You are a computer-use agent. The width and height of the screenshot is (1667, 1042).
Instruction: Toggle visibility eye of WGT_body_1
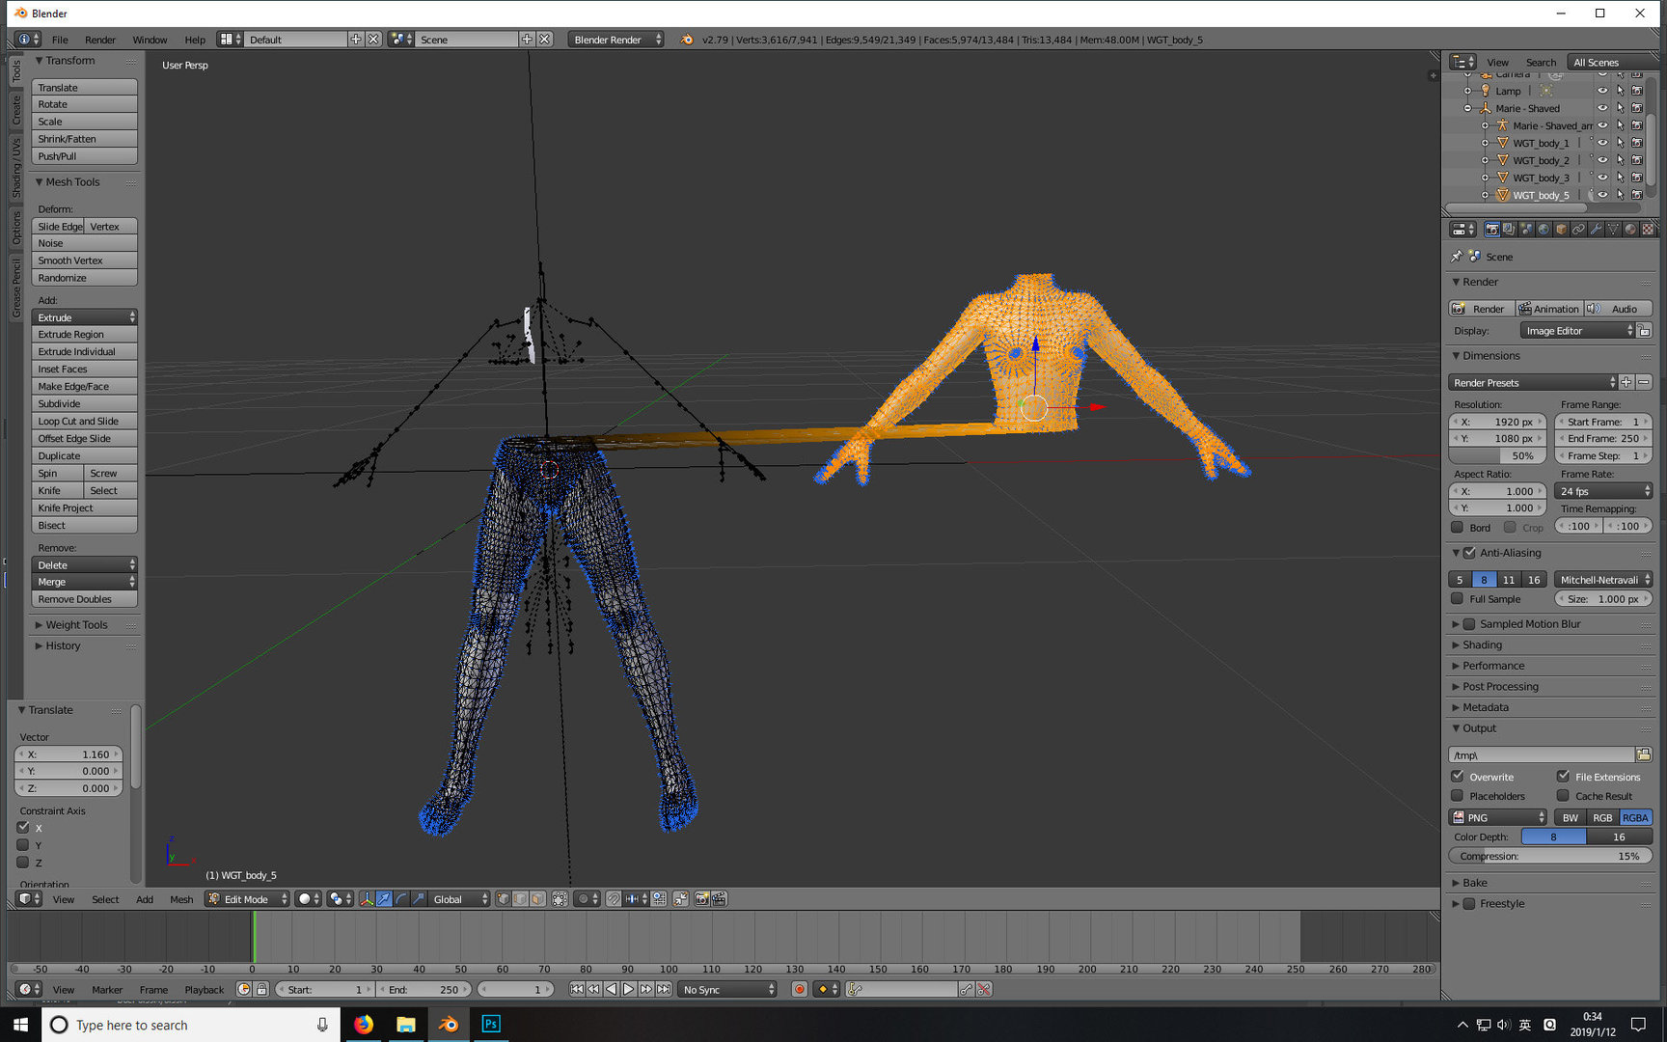tap(1602, 143)
